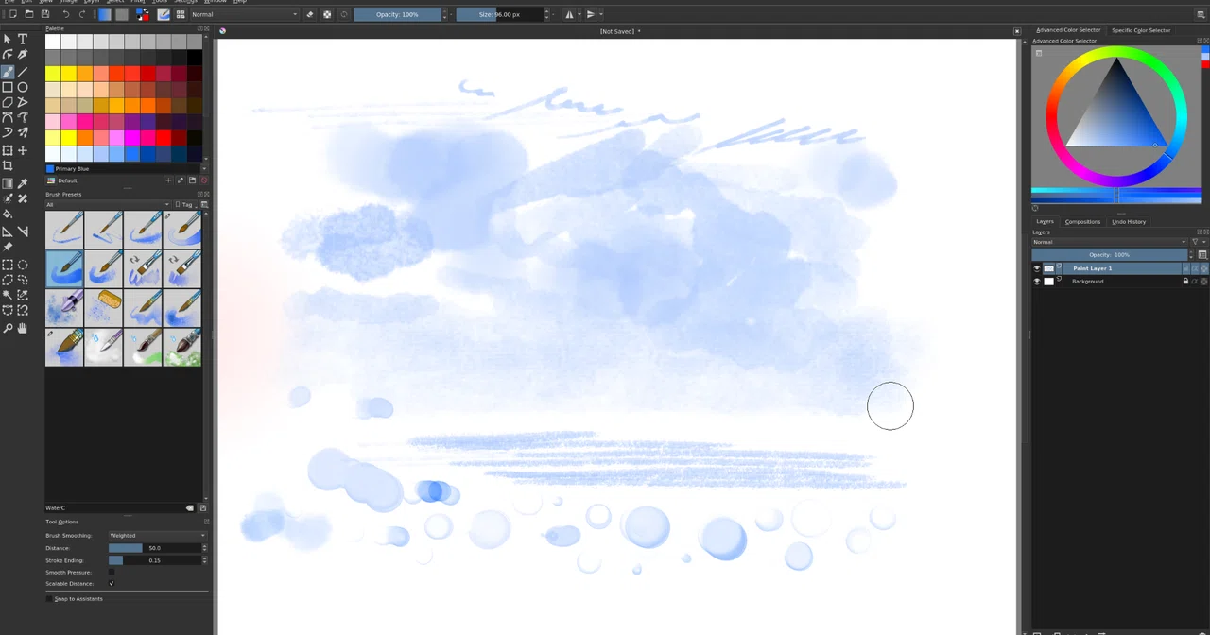Open the Compositions tab
The image size is (1210, 635).
pyautogui.click(x=1082, y=222)
